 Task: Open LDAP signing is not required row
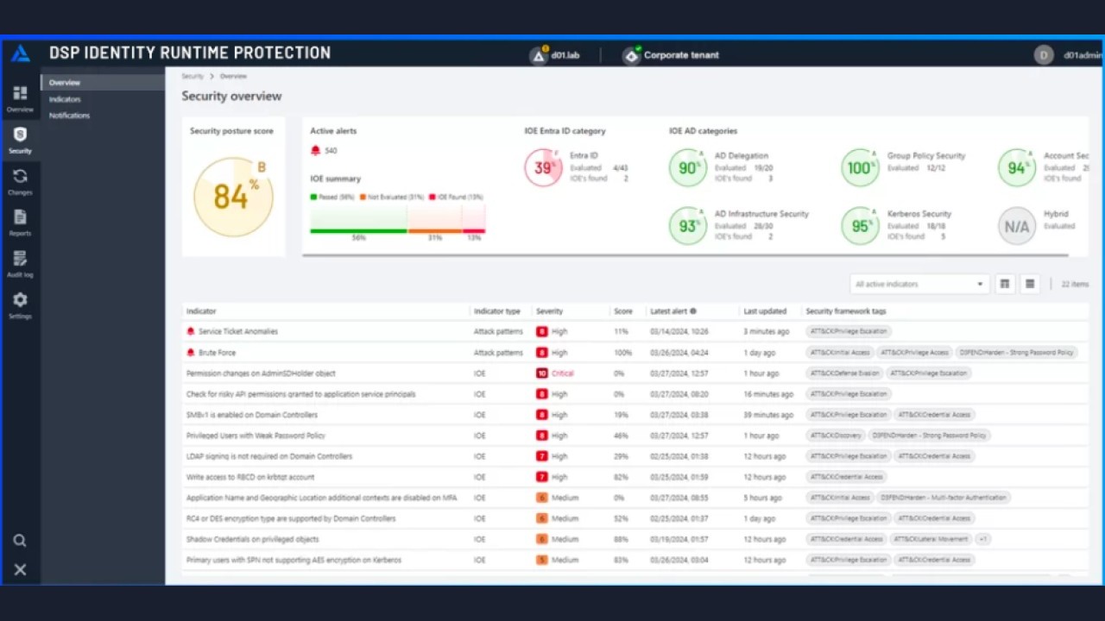[636, 456]
